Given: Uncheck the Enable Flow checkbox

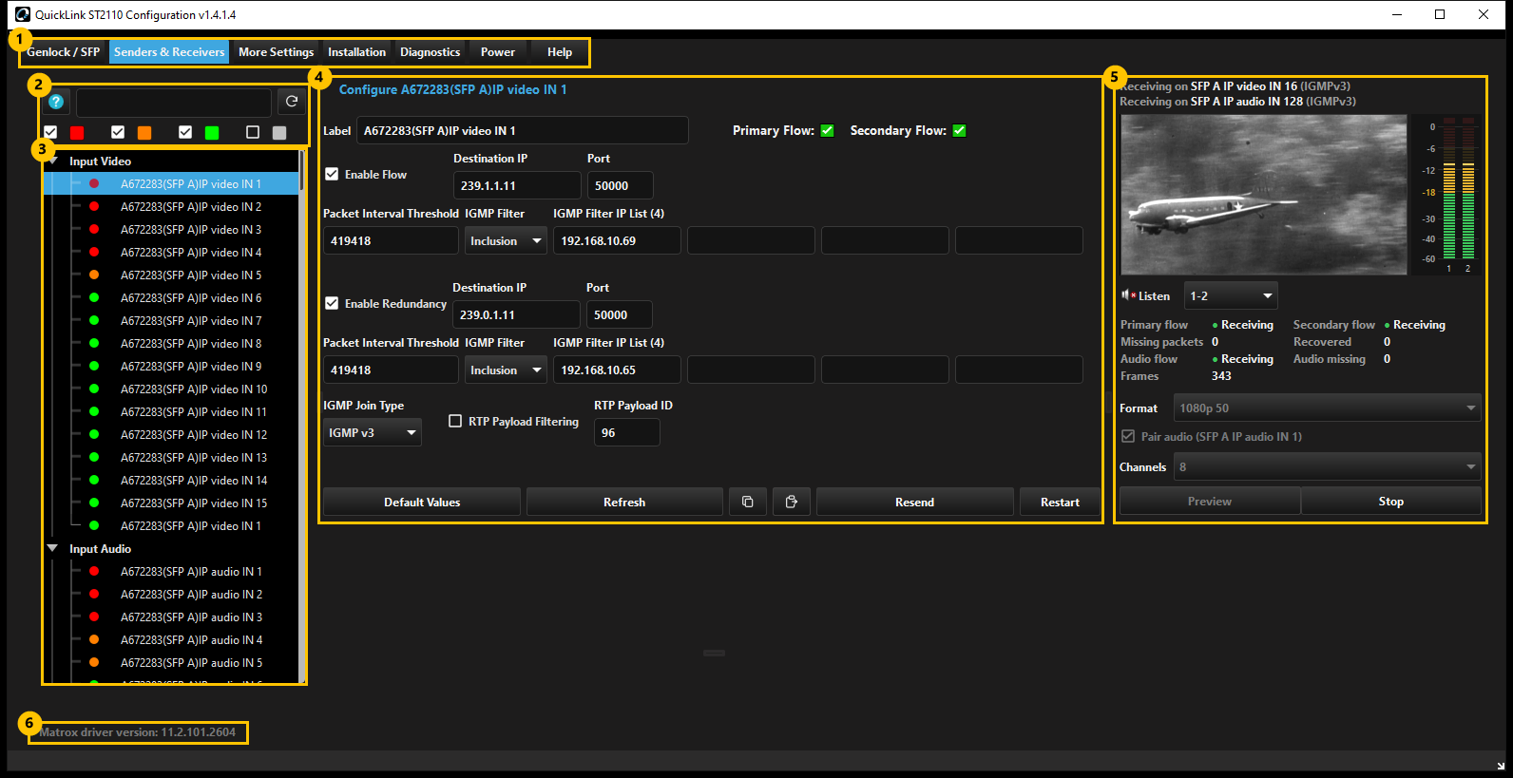Looking at the screenshot, I should [332, 174].
